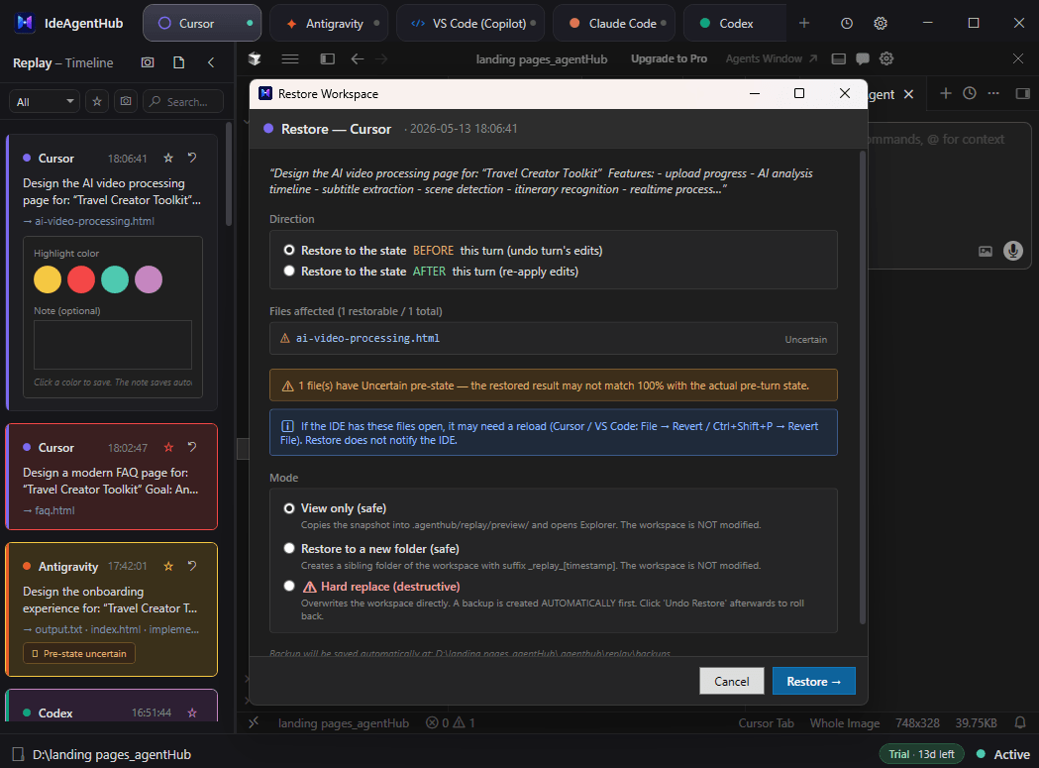Focus the Replay search field

(x=183, y=101)
